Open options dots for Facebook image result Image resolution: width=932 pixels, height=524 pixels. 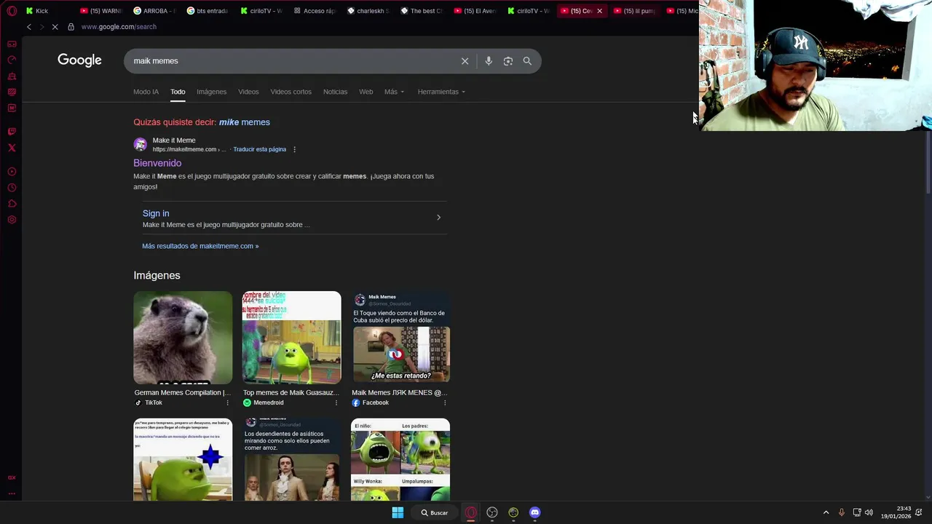pos(445,402)
